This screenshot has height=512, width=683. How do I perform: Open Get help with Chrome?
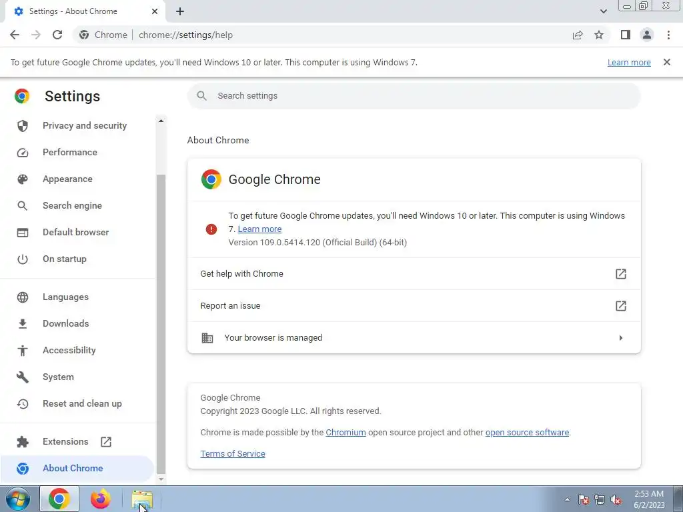point(414,274)
